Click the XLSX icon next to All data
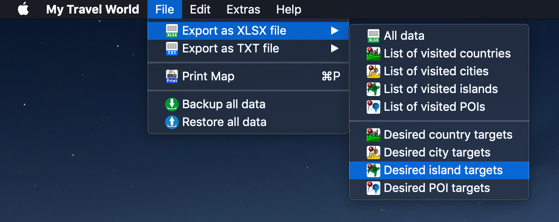 [374, 36]
